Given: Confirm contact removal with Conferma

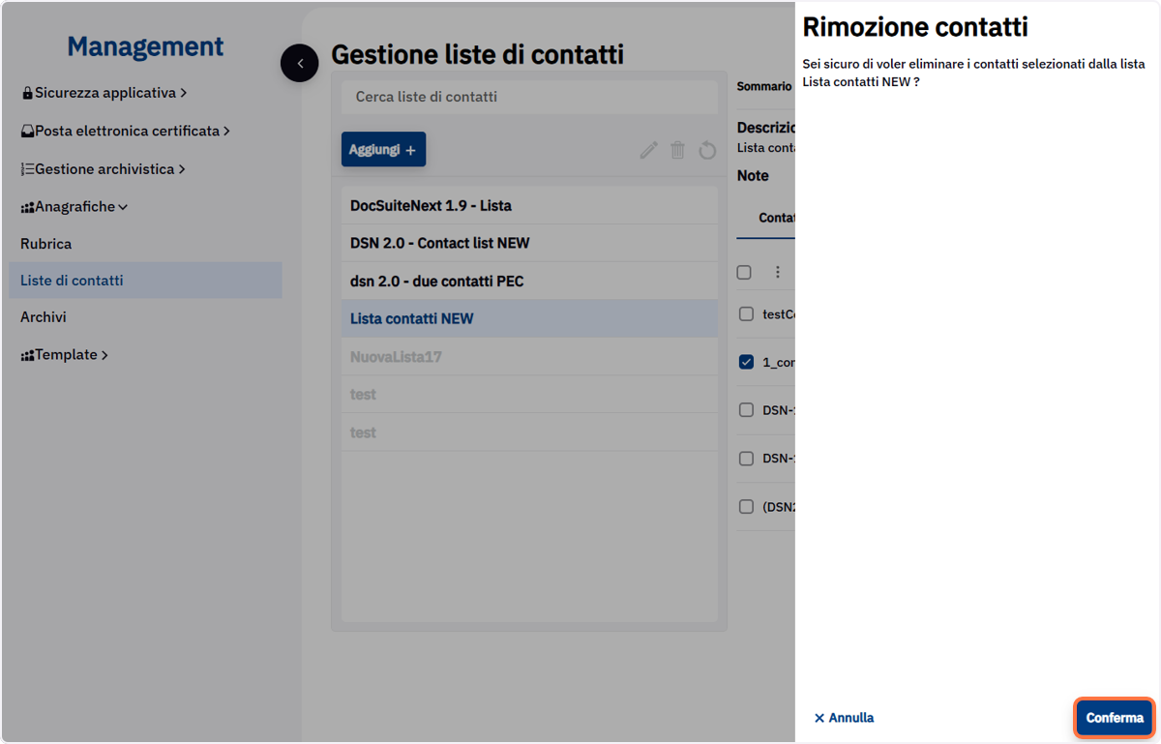Looking at the screenshot, I should 1115,718.
